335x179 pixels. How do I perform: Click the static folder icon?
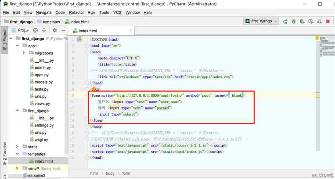click(25, 147)
